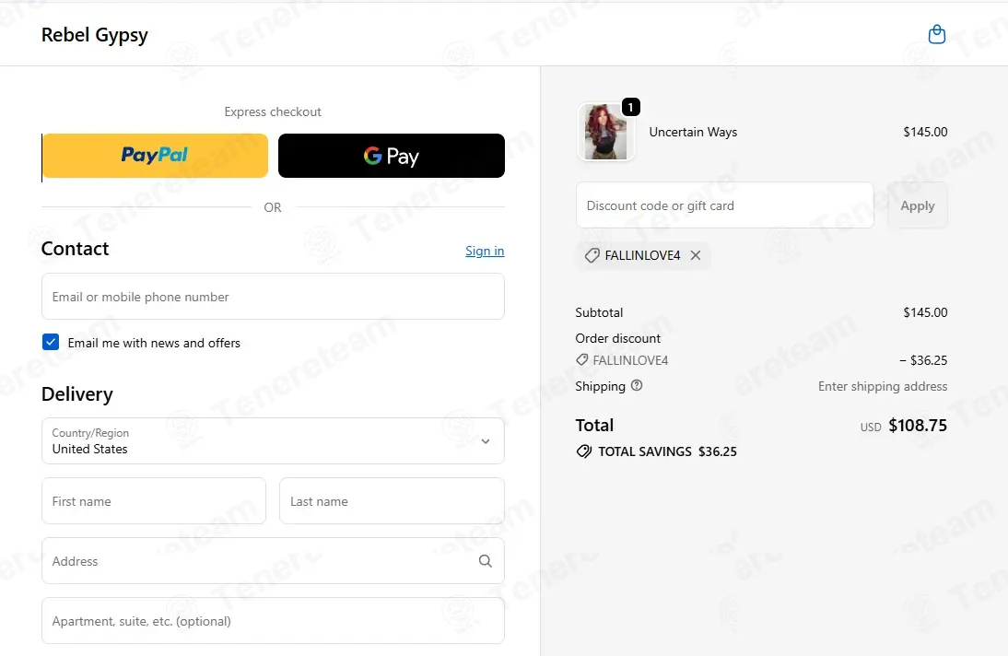Click the discount amount − $36.25
This screenshot has width=1008, height=656.
[923, 360]
